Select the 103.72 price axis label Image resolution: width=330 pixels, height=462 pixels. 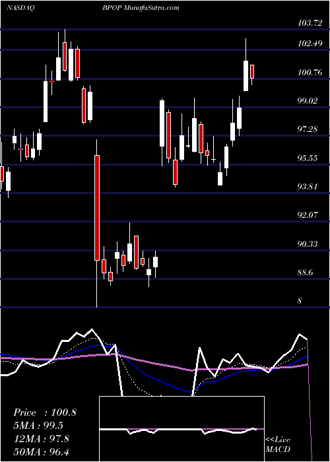pos(310,23)
